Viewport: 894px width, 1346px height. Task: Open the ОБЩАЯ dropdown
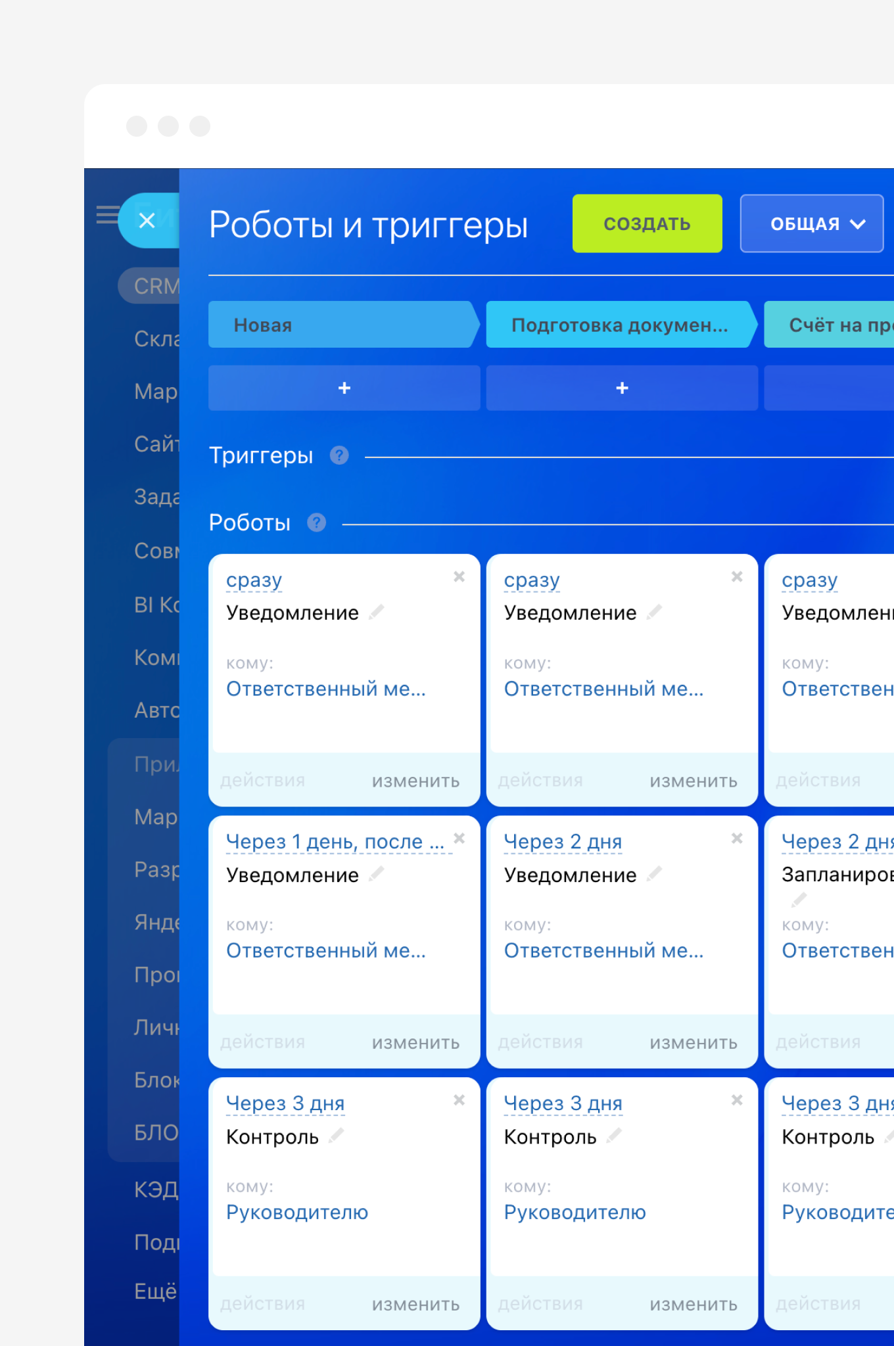click(812, 223)
